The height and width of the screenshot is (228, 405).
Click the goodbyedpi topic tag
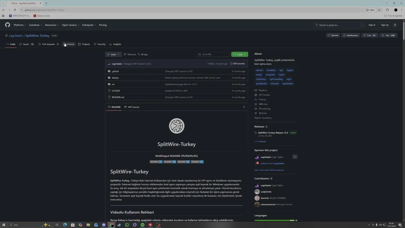(x=261, y=84)
